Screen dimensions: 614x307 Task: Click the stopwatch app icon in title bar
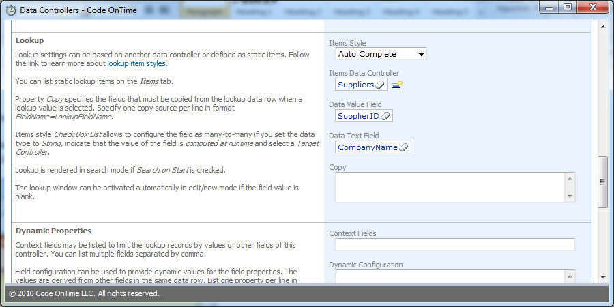(12, 10)
